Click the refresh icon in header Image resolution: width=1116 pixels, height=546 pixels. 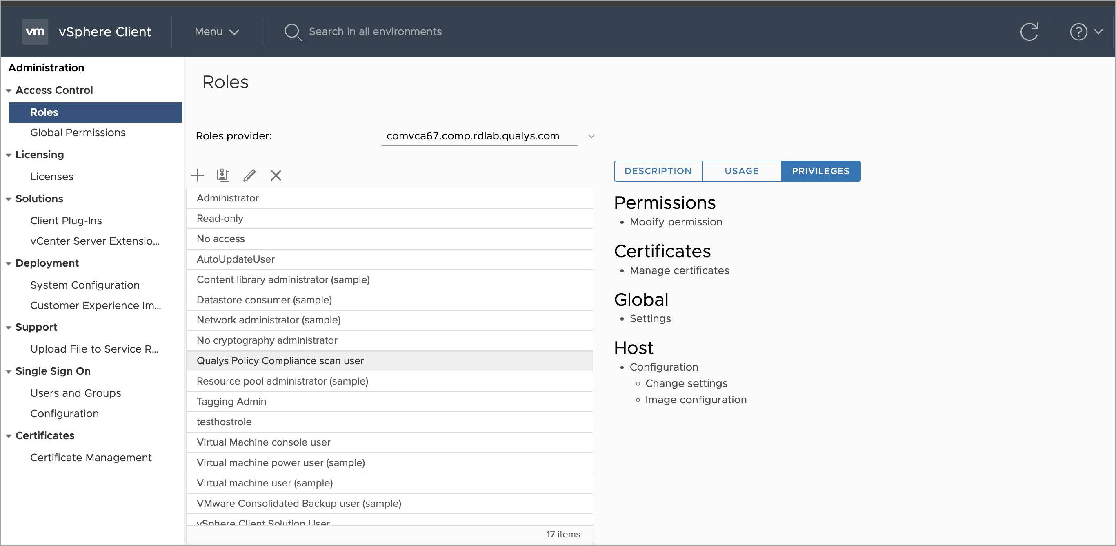[x=1029, y=31]
